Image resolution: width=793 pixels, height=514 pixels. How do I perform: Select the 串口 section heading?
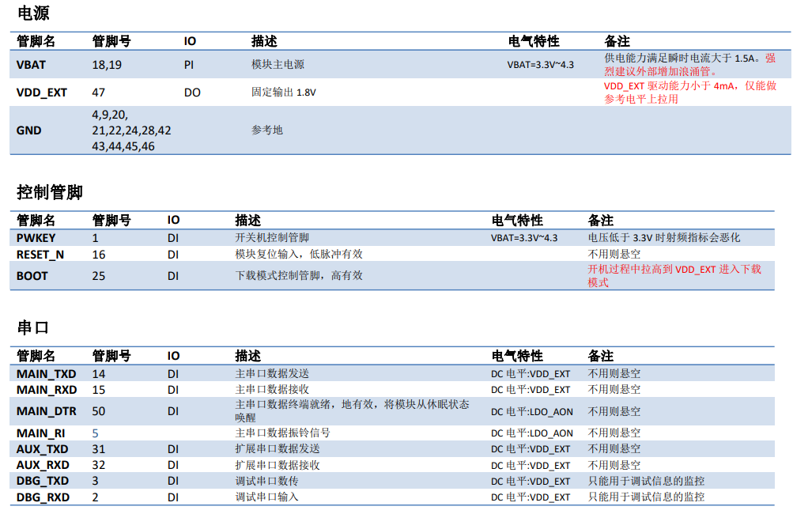tap(33, 328)
